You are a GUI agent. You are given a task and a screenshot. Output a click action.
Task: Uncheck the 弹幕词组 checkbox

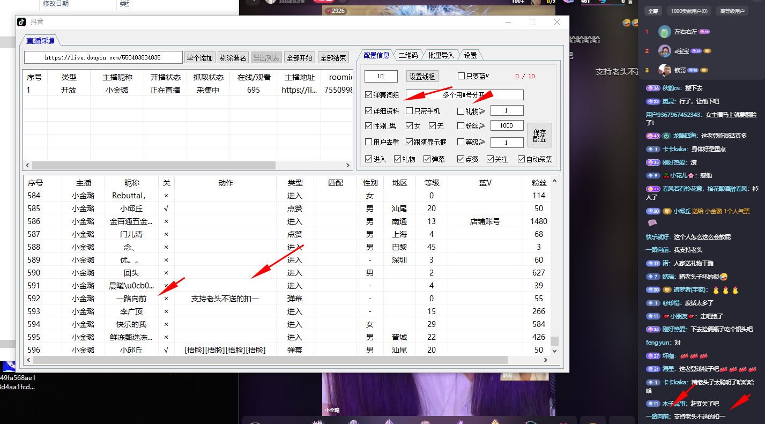(368, 95)
